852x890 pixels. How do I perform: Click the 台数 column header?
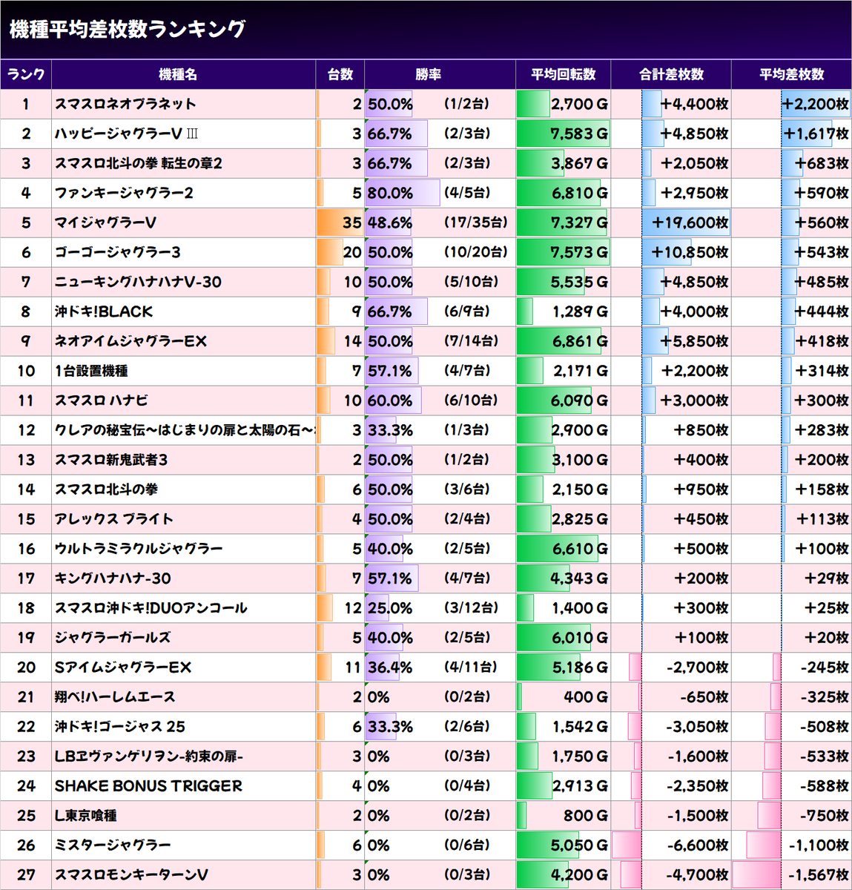pyautogui.click(x=340, y=74)
